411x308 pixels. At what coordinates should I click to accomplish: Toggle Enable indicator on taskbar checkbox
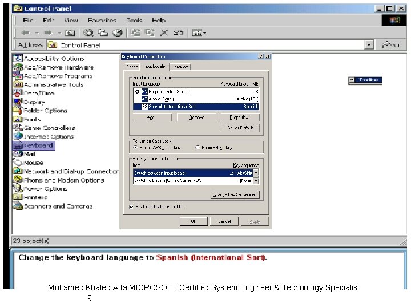click(131, 206)
